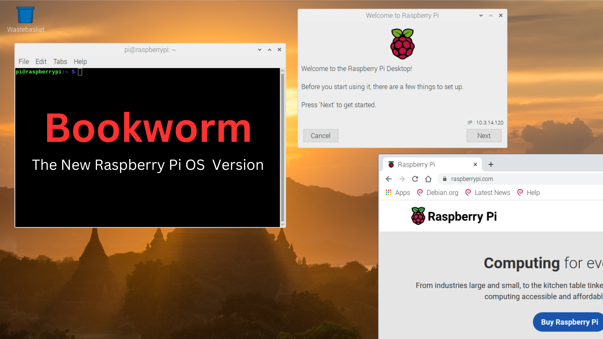Reload the raspberrypi.com page
The width and height of the screenshot is (603, 339).
pos(415,179)
